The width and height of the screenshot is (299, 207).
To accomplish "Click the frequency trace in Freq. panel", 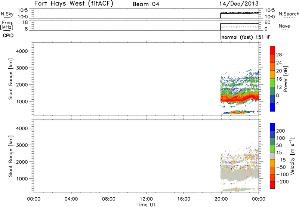I will (x=240, y=24).
